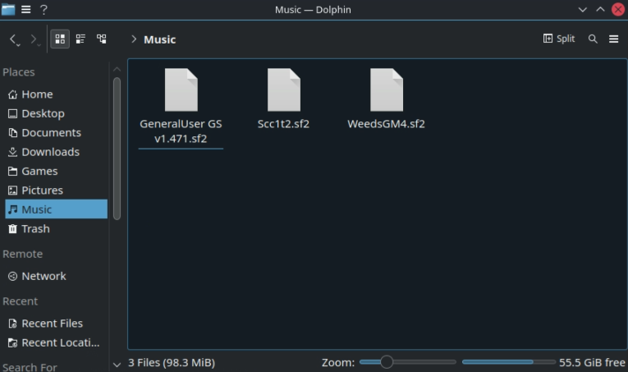Open Recent Files entry

coord(56,324)
